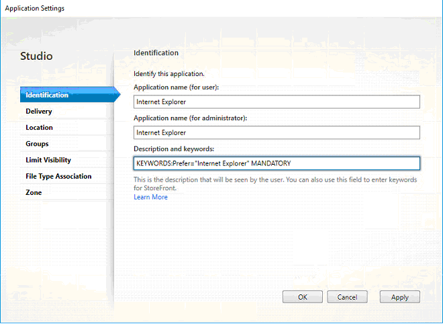Focus the Application name (for administrator) field
This screenshot has height=324, width=443.
[277, 132]
